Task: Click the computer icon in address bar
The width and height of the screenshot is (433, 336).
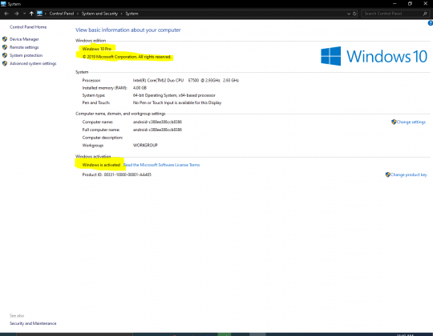Action: pyautogui.click(x=39, y=14)
